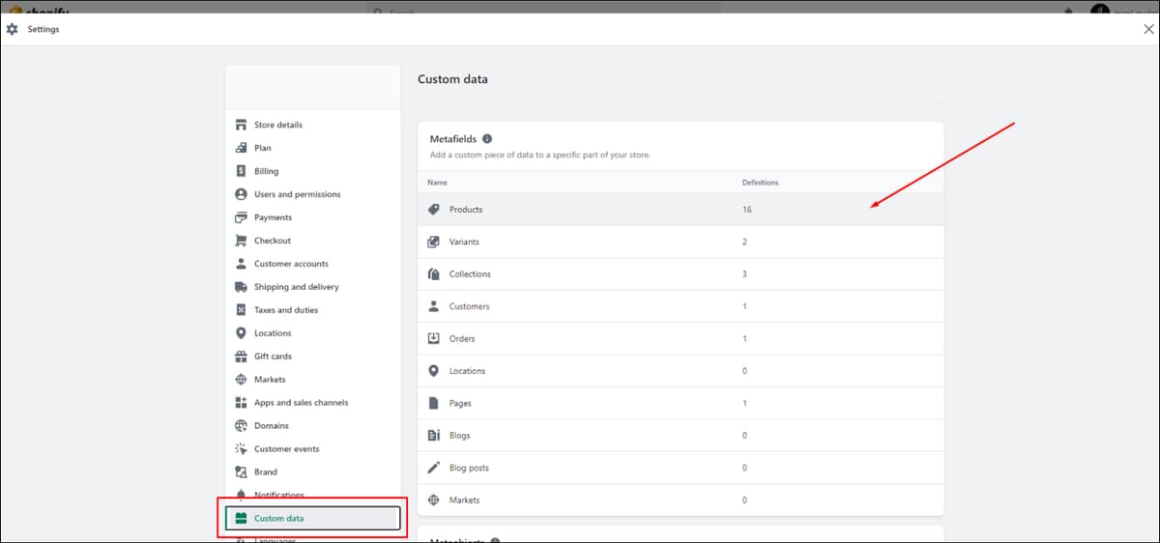The image size is (1160, 543).
Task: Click the Customer events sparkle icon
Action: click(x=242, y=449)
